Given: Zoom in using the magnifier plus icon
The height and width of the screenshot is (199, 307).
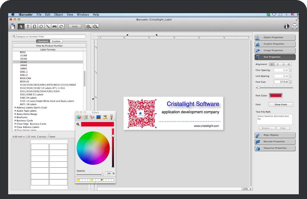Looking at the screenshot, I should [89, 27].
